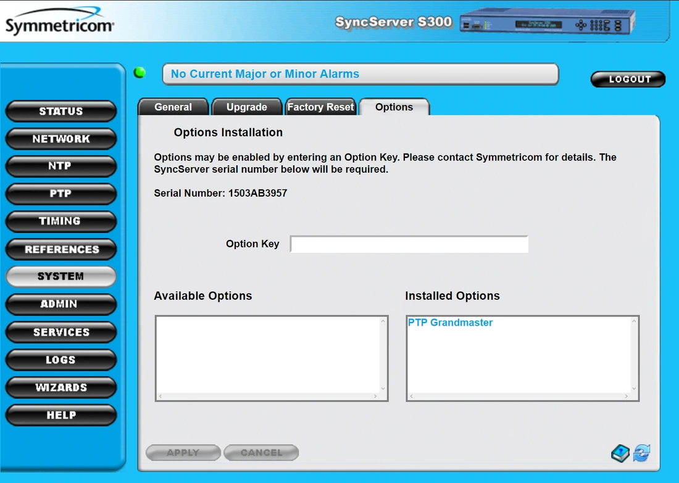Click the Symmetricom logo
This screenshot has width=679, height=483.
[x=59, y=23]
